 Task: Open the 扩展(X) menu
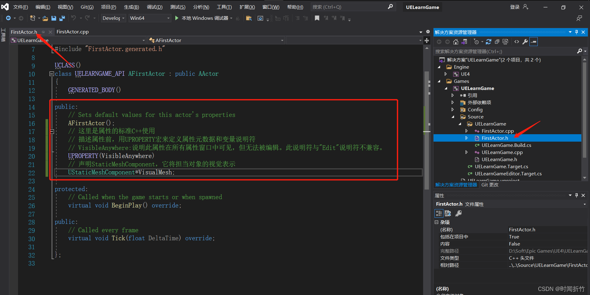point(247,7)
